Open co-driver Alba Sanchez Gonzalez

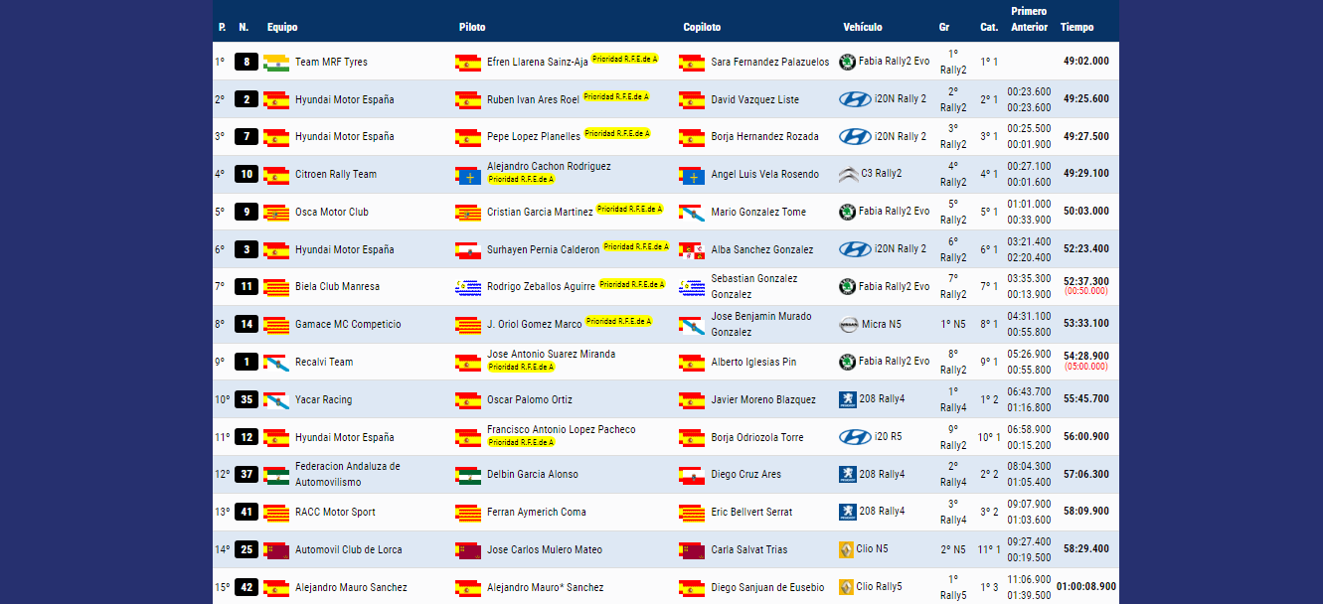[x=761, y=249]
